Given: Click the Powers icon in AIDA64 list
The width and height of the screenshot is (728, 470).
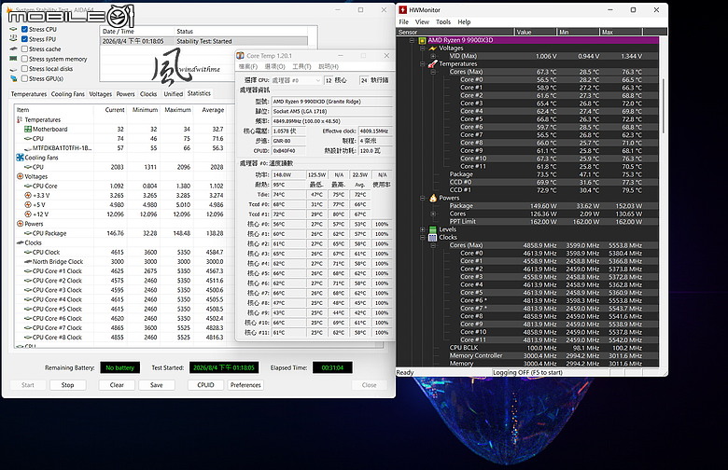Looking at the screenshot, I should 20,224.
